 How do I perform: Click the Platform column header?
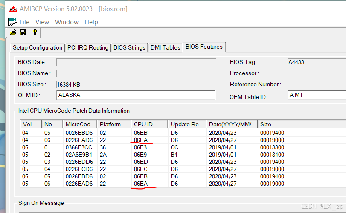click(x=114, y=124)
